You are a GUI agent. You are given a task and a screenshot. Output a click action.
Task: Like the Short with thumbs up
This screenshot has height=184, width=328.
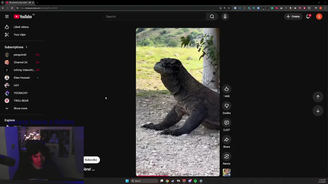coord(227,89)
